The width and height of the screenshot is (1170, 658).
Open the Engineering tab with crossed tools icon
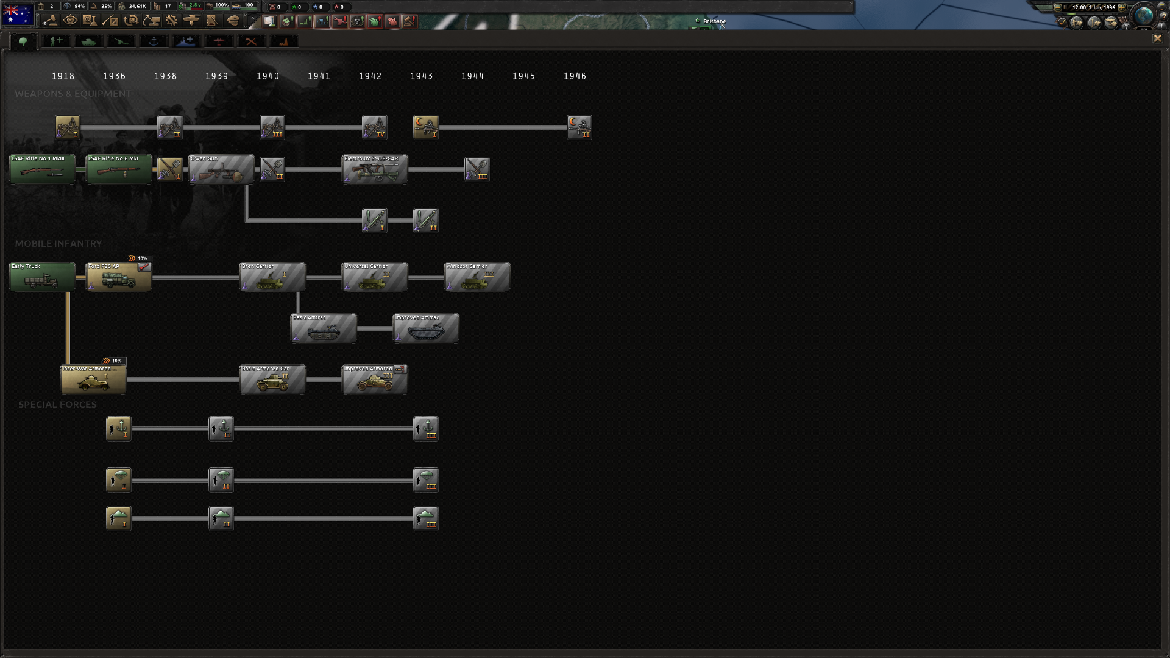251,41
